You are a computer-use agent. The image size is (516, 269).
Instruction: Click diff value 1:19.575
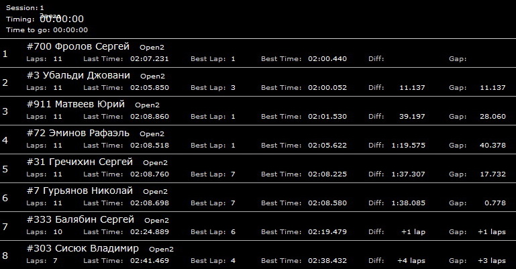[x=409, y=146]
